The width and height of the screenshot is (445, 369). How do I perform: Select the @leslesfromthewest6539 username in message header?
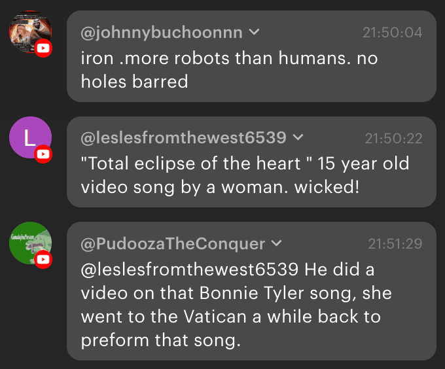coord(183,138)
